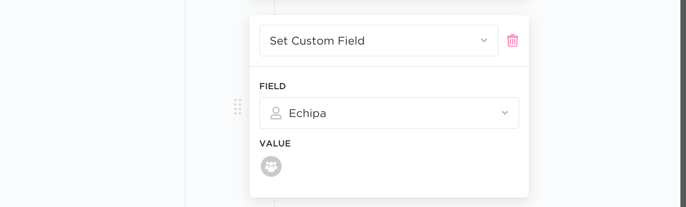Select the "Echipa" field name text
Image resolution: width=686 pixels, height=207 pixels.
pyautogui.click(x=307, y=113)
